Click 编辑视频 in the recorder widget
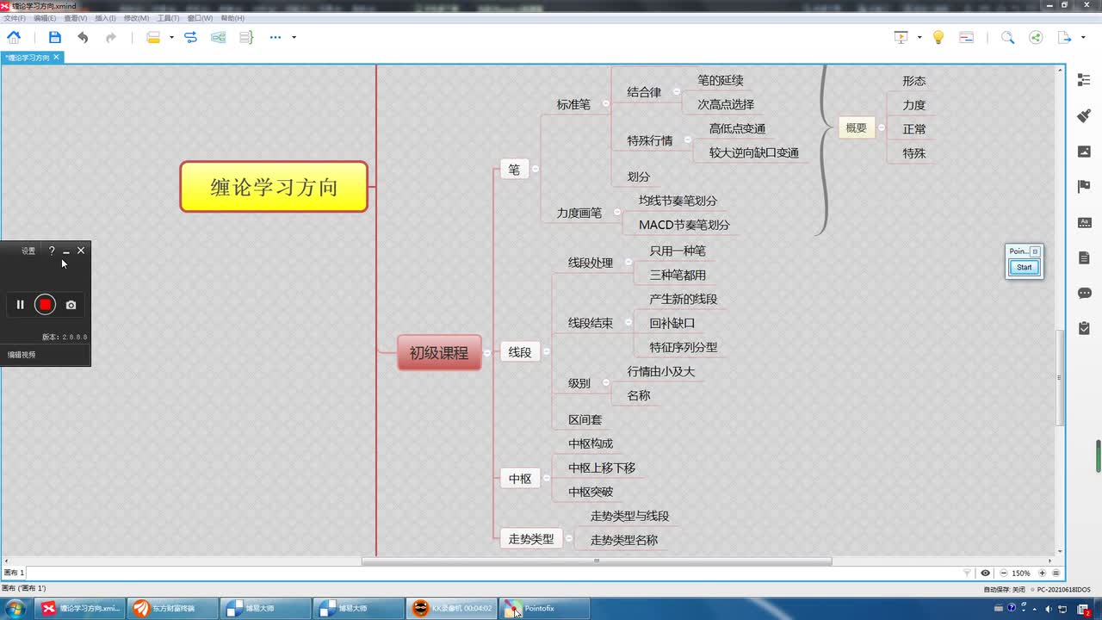 click(x=22, y=355)
